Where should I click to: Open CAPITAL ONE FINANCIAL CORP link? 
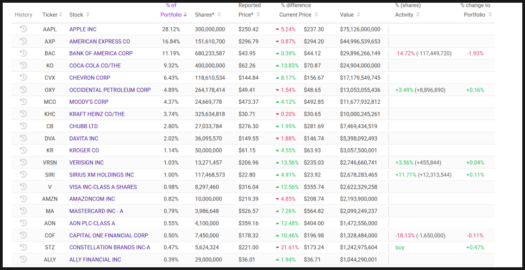[109, 236]
